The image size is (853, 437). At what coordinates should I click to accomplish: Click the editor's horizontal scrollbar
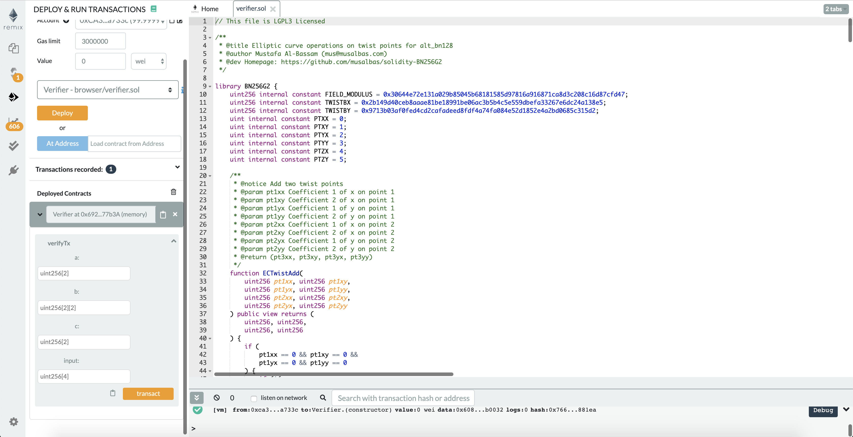(x=333, y=374)
